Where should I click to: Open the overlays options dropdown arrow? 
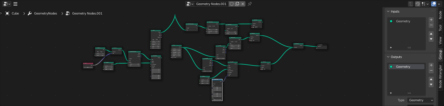[439, 4]
